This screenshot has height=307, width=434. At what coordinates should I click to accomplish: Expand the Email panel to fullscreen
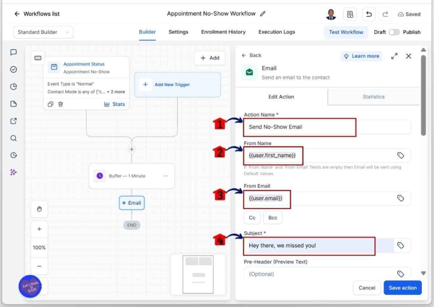[x=394, y=56]
